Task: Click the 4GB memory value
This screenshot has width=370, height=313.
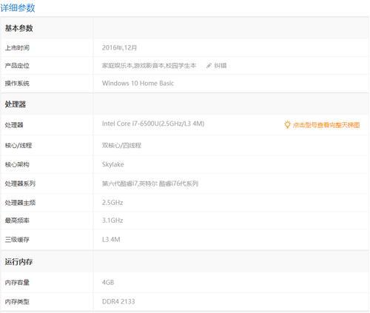Action: coord(108,283)
